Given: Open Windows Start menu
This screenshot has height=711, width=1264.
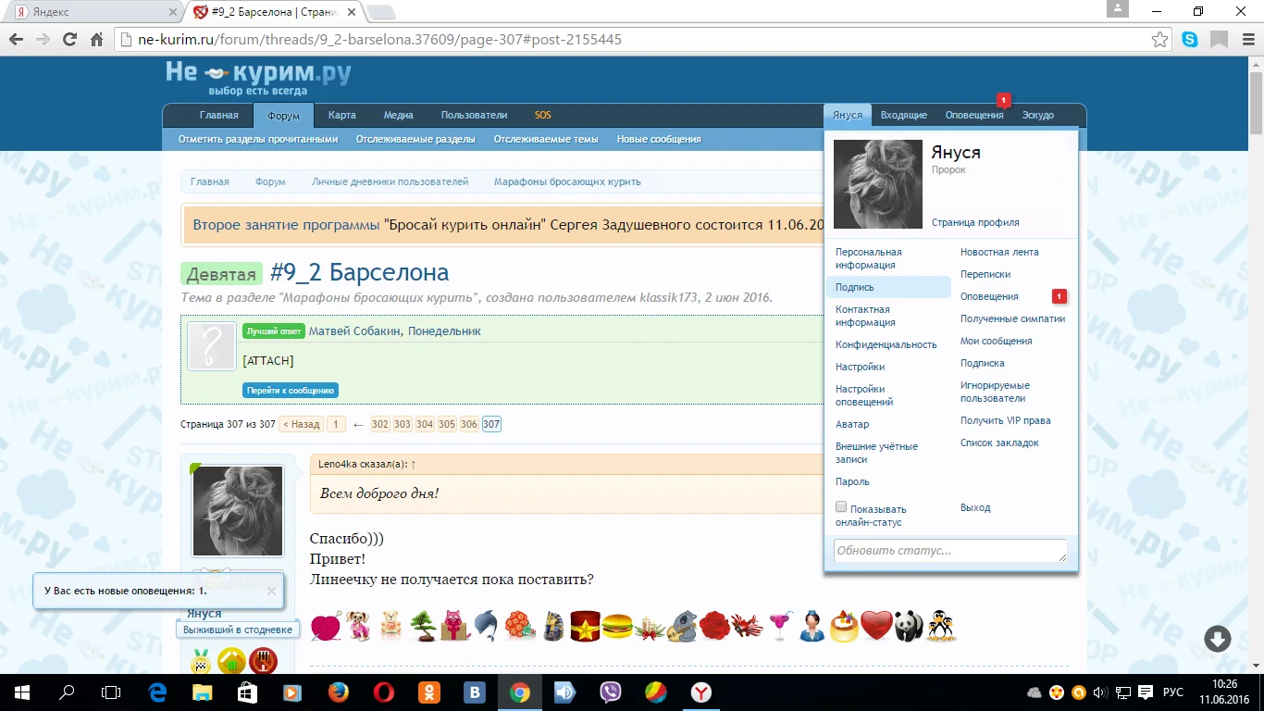Looking at the screenshot, I should click(21, 692).
